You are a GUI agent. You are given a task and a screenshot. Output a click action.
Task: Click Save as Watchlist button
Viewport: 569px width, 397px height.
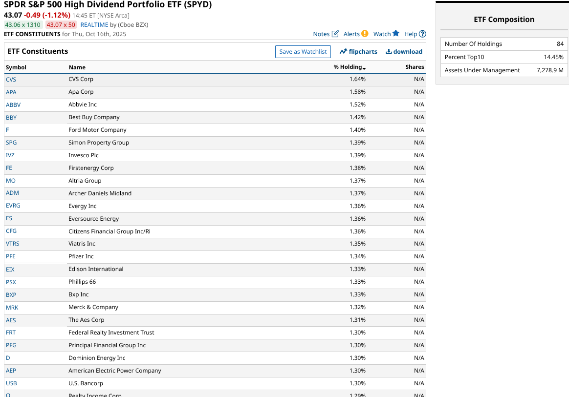pyautogui.click(x=303, y=51)
